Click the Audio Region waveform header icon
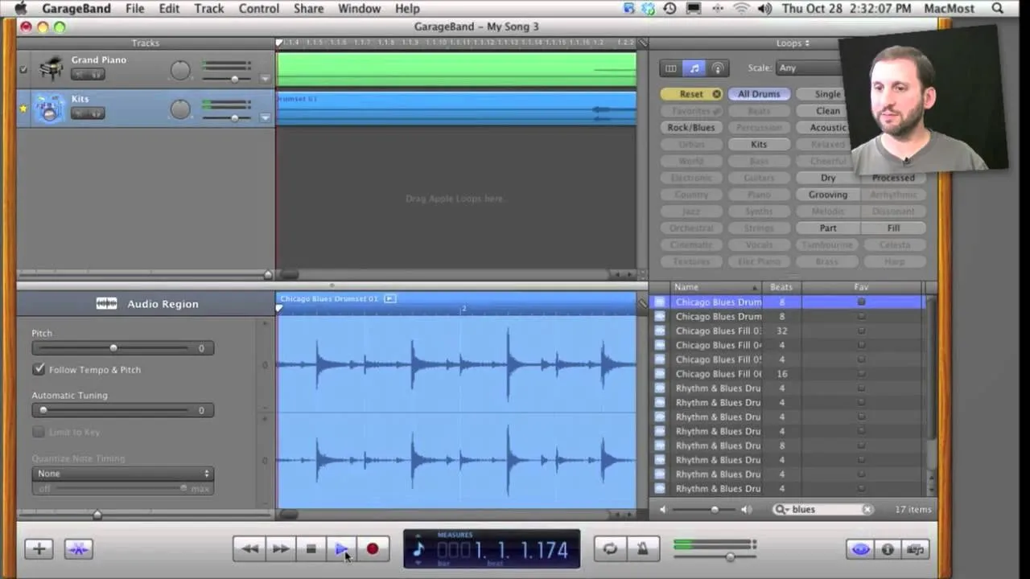1030x579 pixels. point(106,303)
